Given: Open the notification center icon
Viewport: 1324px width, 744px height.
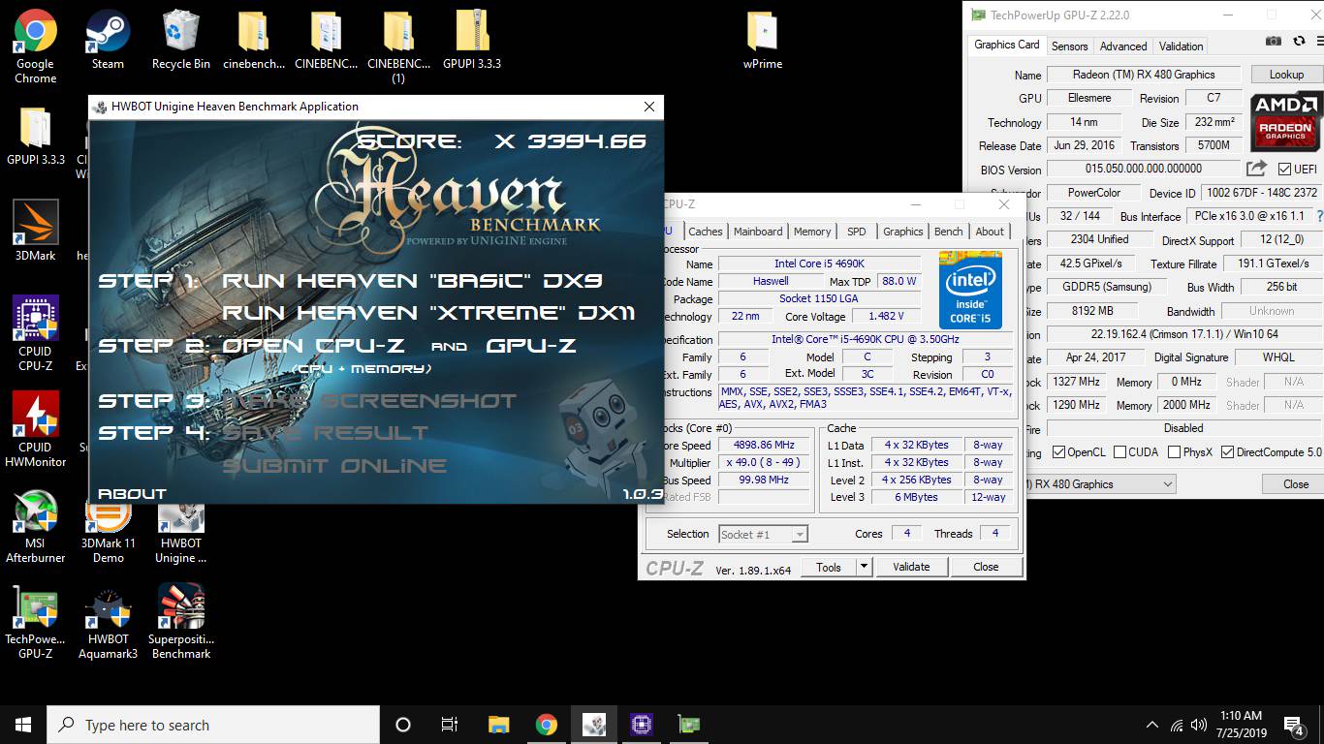Looking at the screenshot, I should tap(1293, 725).
